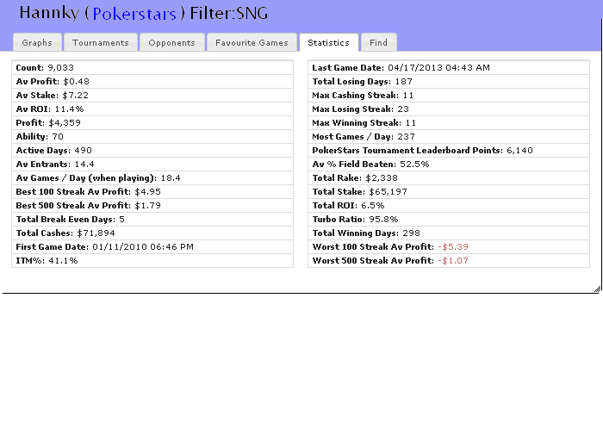Follow the Pokerstars link in the header
Viewport: 603px width, 441px height.
(134, 14)
